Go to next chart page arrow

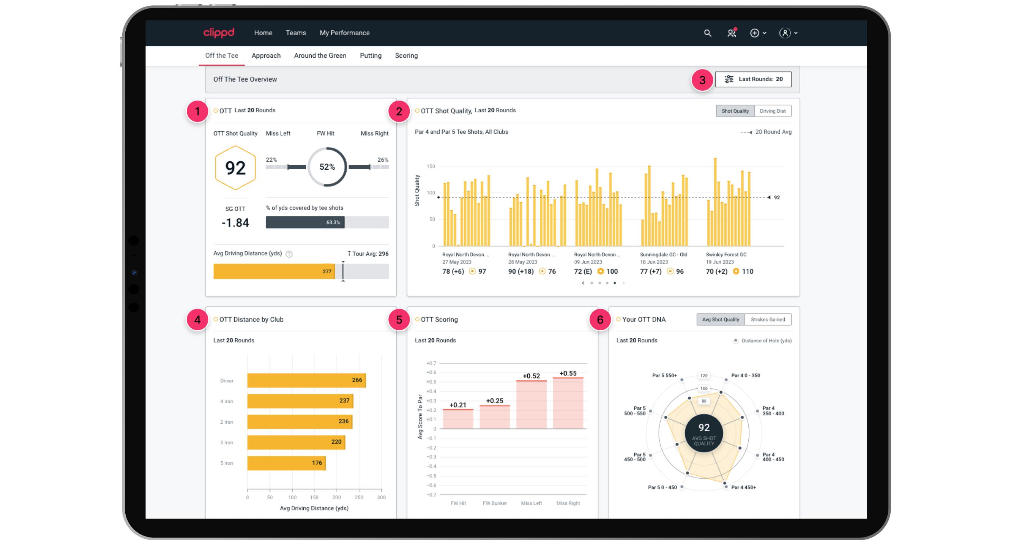coord(623,283)
